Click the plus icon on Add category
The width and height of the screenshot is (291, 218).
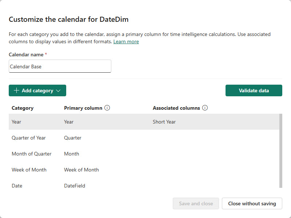point(16,90)
